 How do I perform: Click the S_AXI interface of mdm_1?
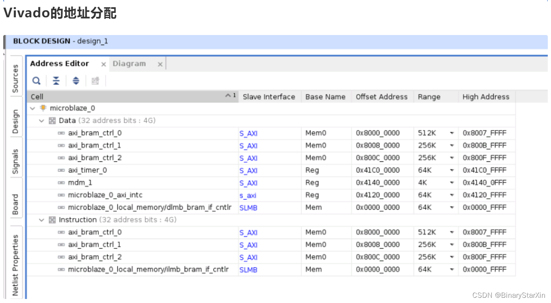(248, 183)
